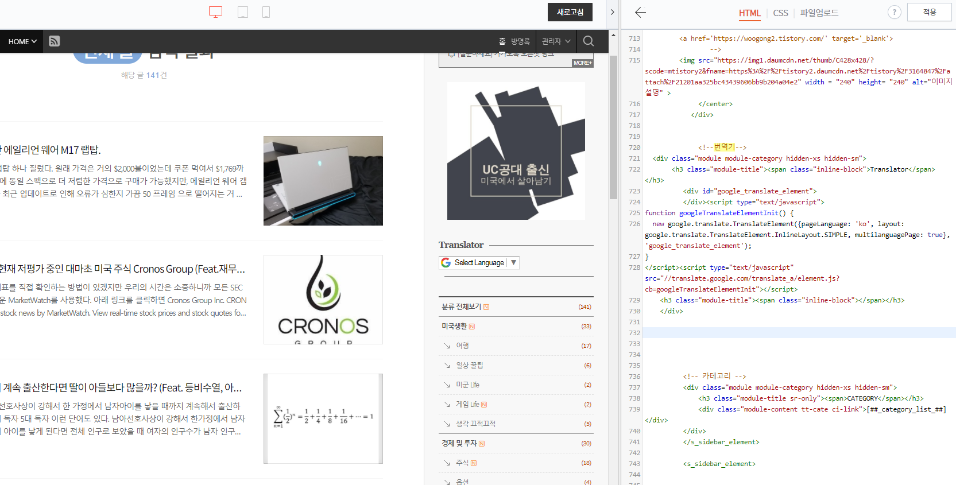Screen dimensions: 956x485
Task: Click the Cronos Group logo thumbnail
Action: 323,300
